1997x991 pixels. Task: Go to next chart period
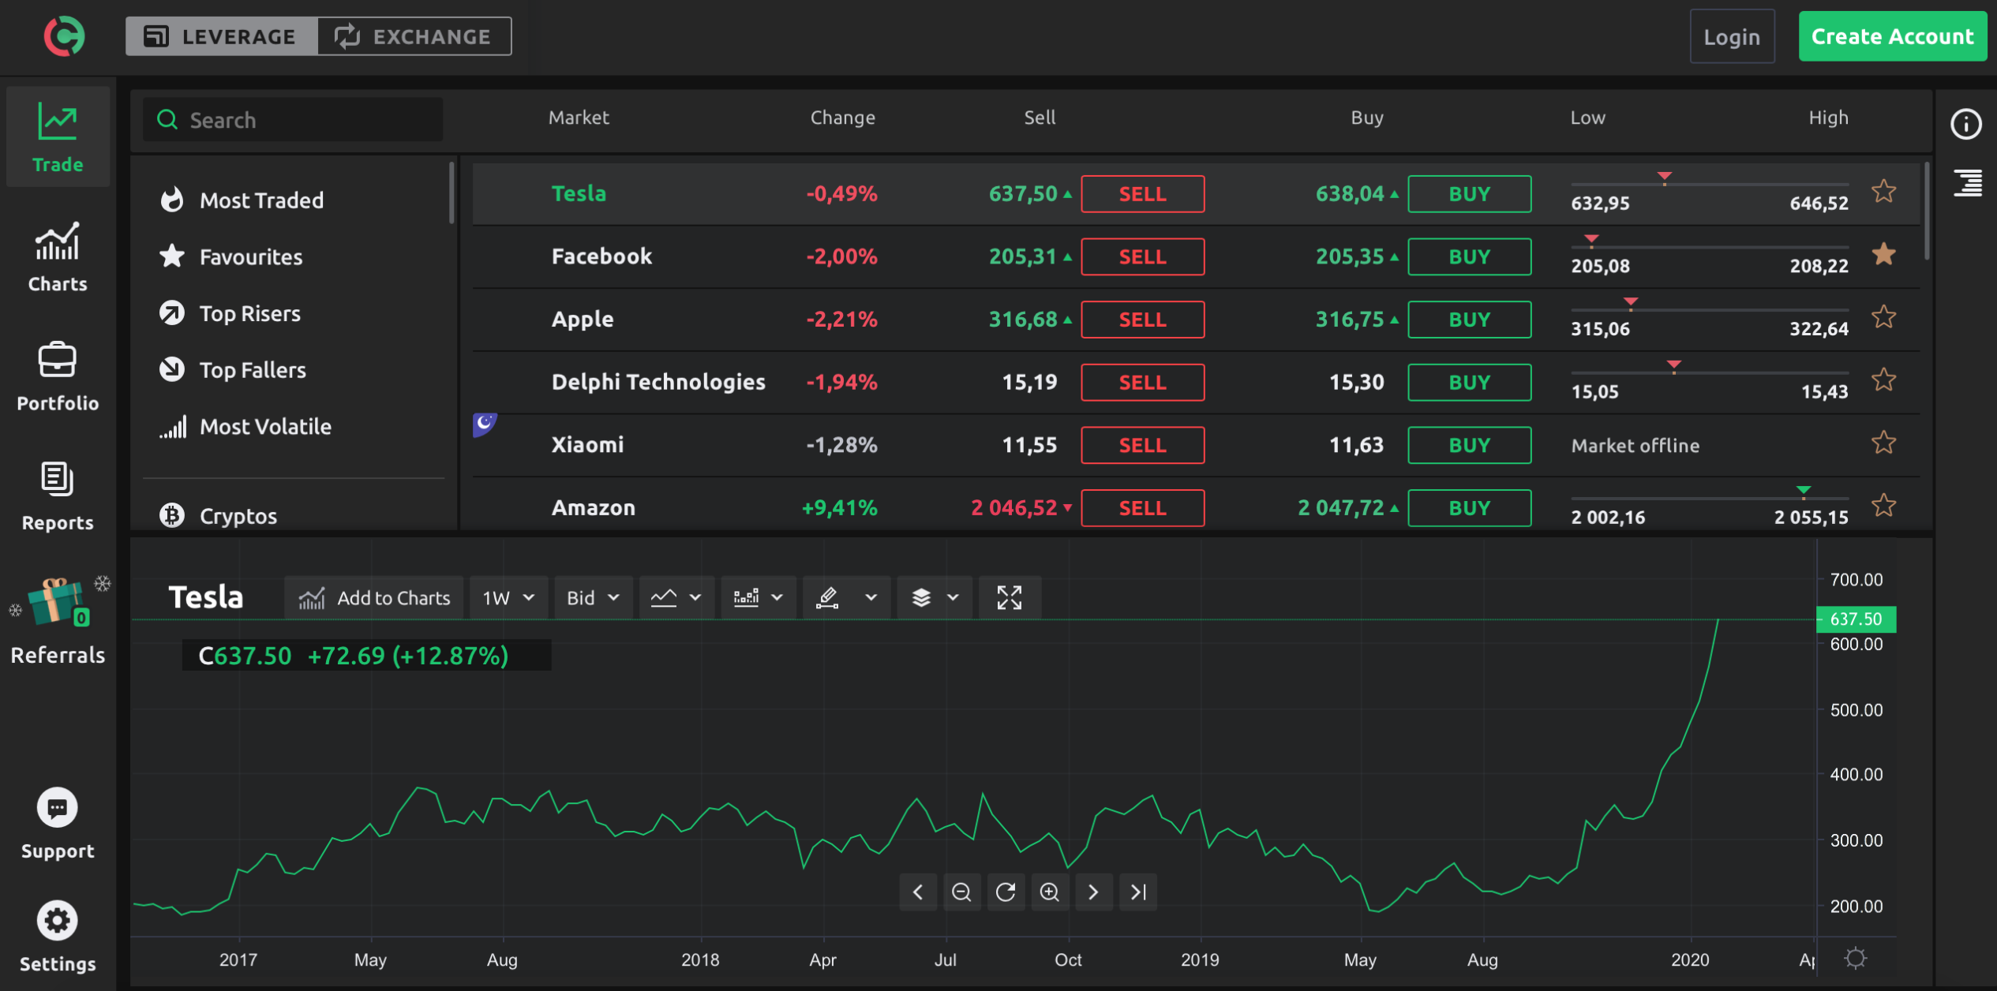click(1094, 892)
